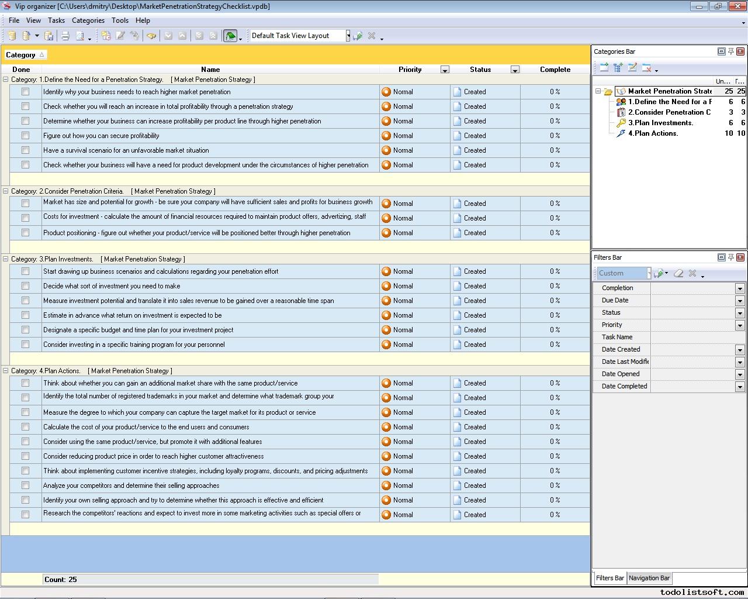Click the Print icon in the toolbar
Viewport: 748px width, 599px height.
point(65,36)
